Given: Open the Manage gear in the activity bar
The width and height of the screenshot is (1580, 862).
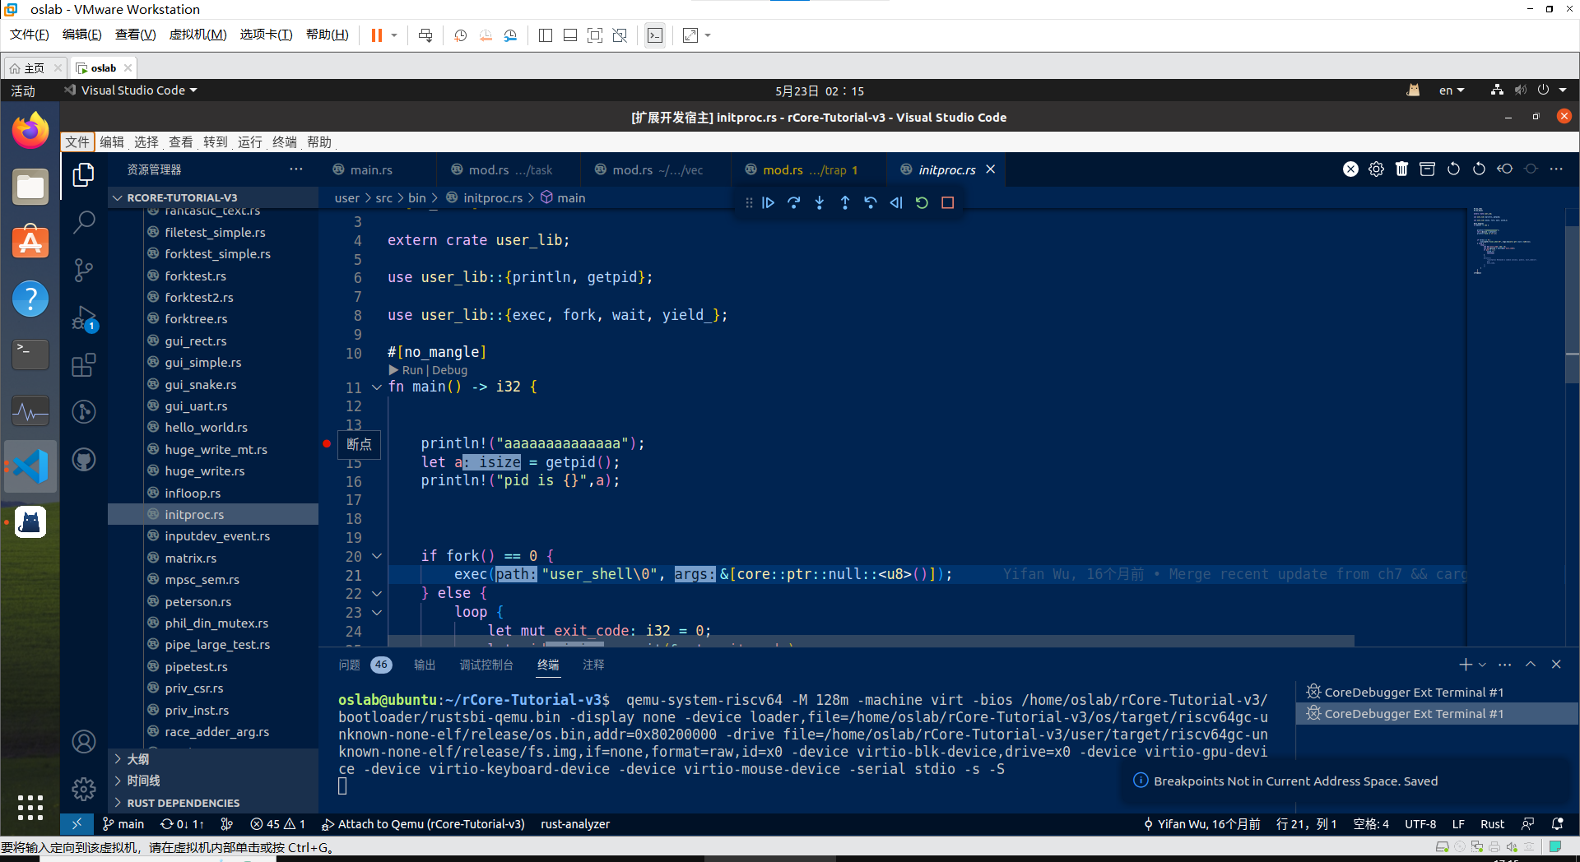Looking at the screenshot, I should (84, 790).
